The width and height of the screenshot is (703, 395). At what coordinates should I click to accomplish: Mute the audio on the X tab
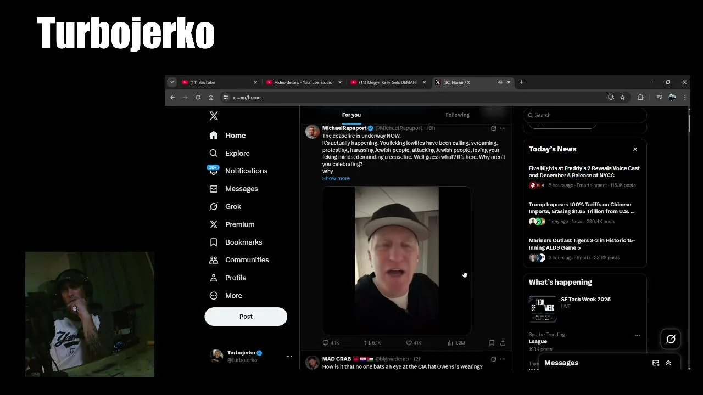[500, 82]
